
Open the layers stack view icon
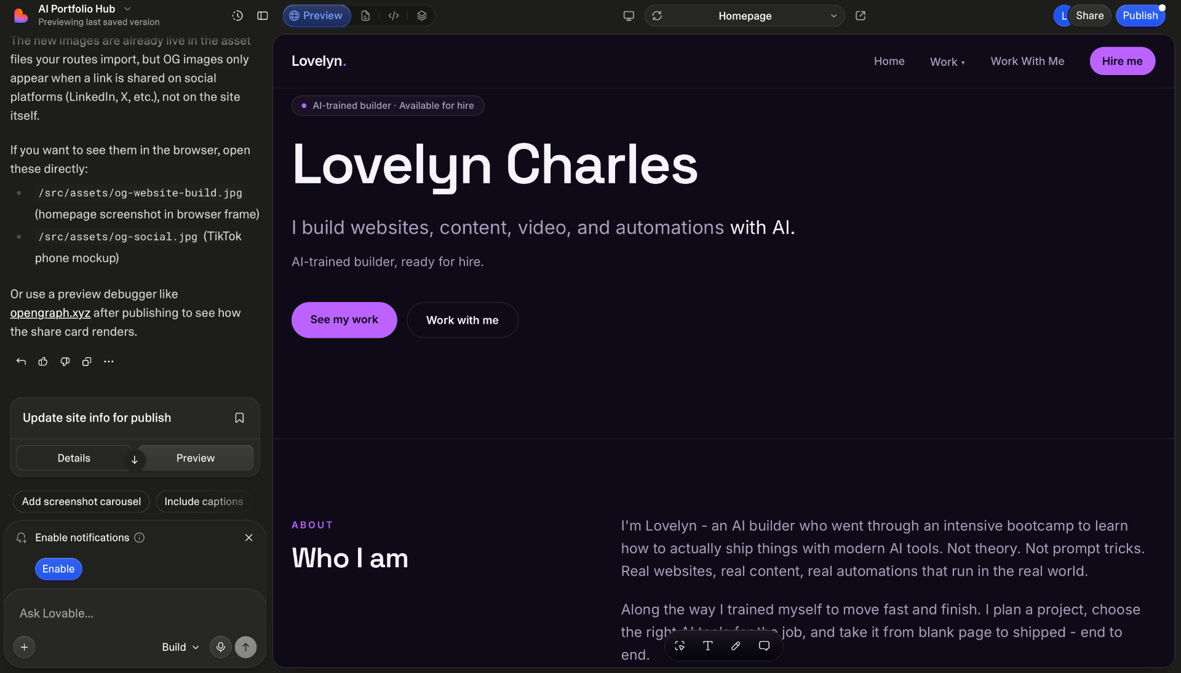click(x=422, y=16)
